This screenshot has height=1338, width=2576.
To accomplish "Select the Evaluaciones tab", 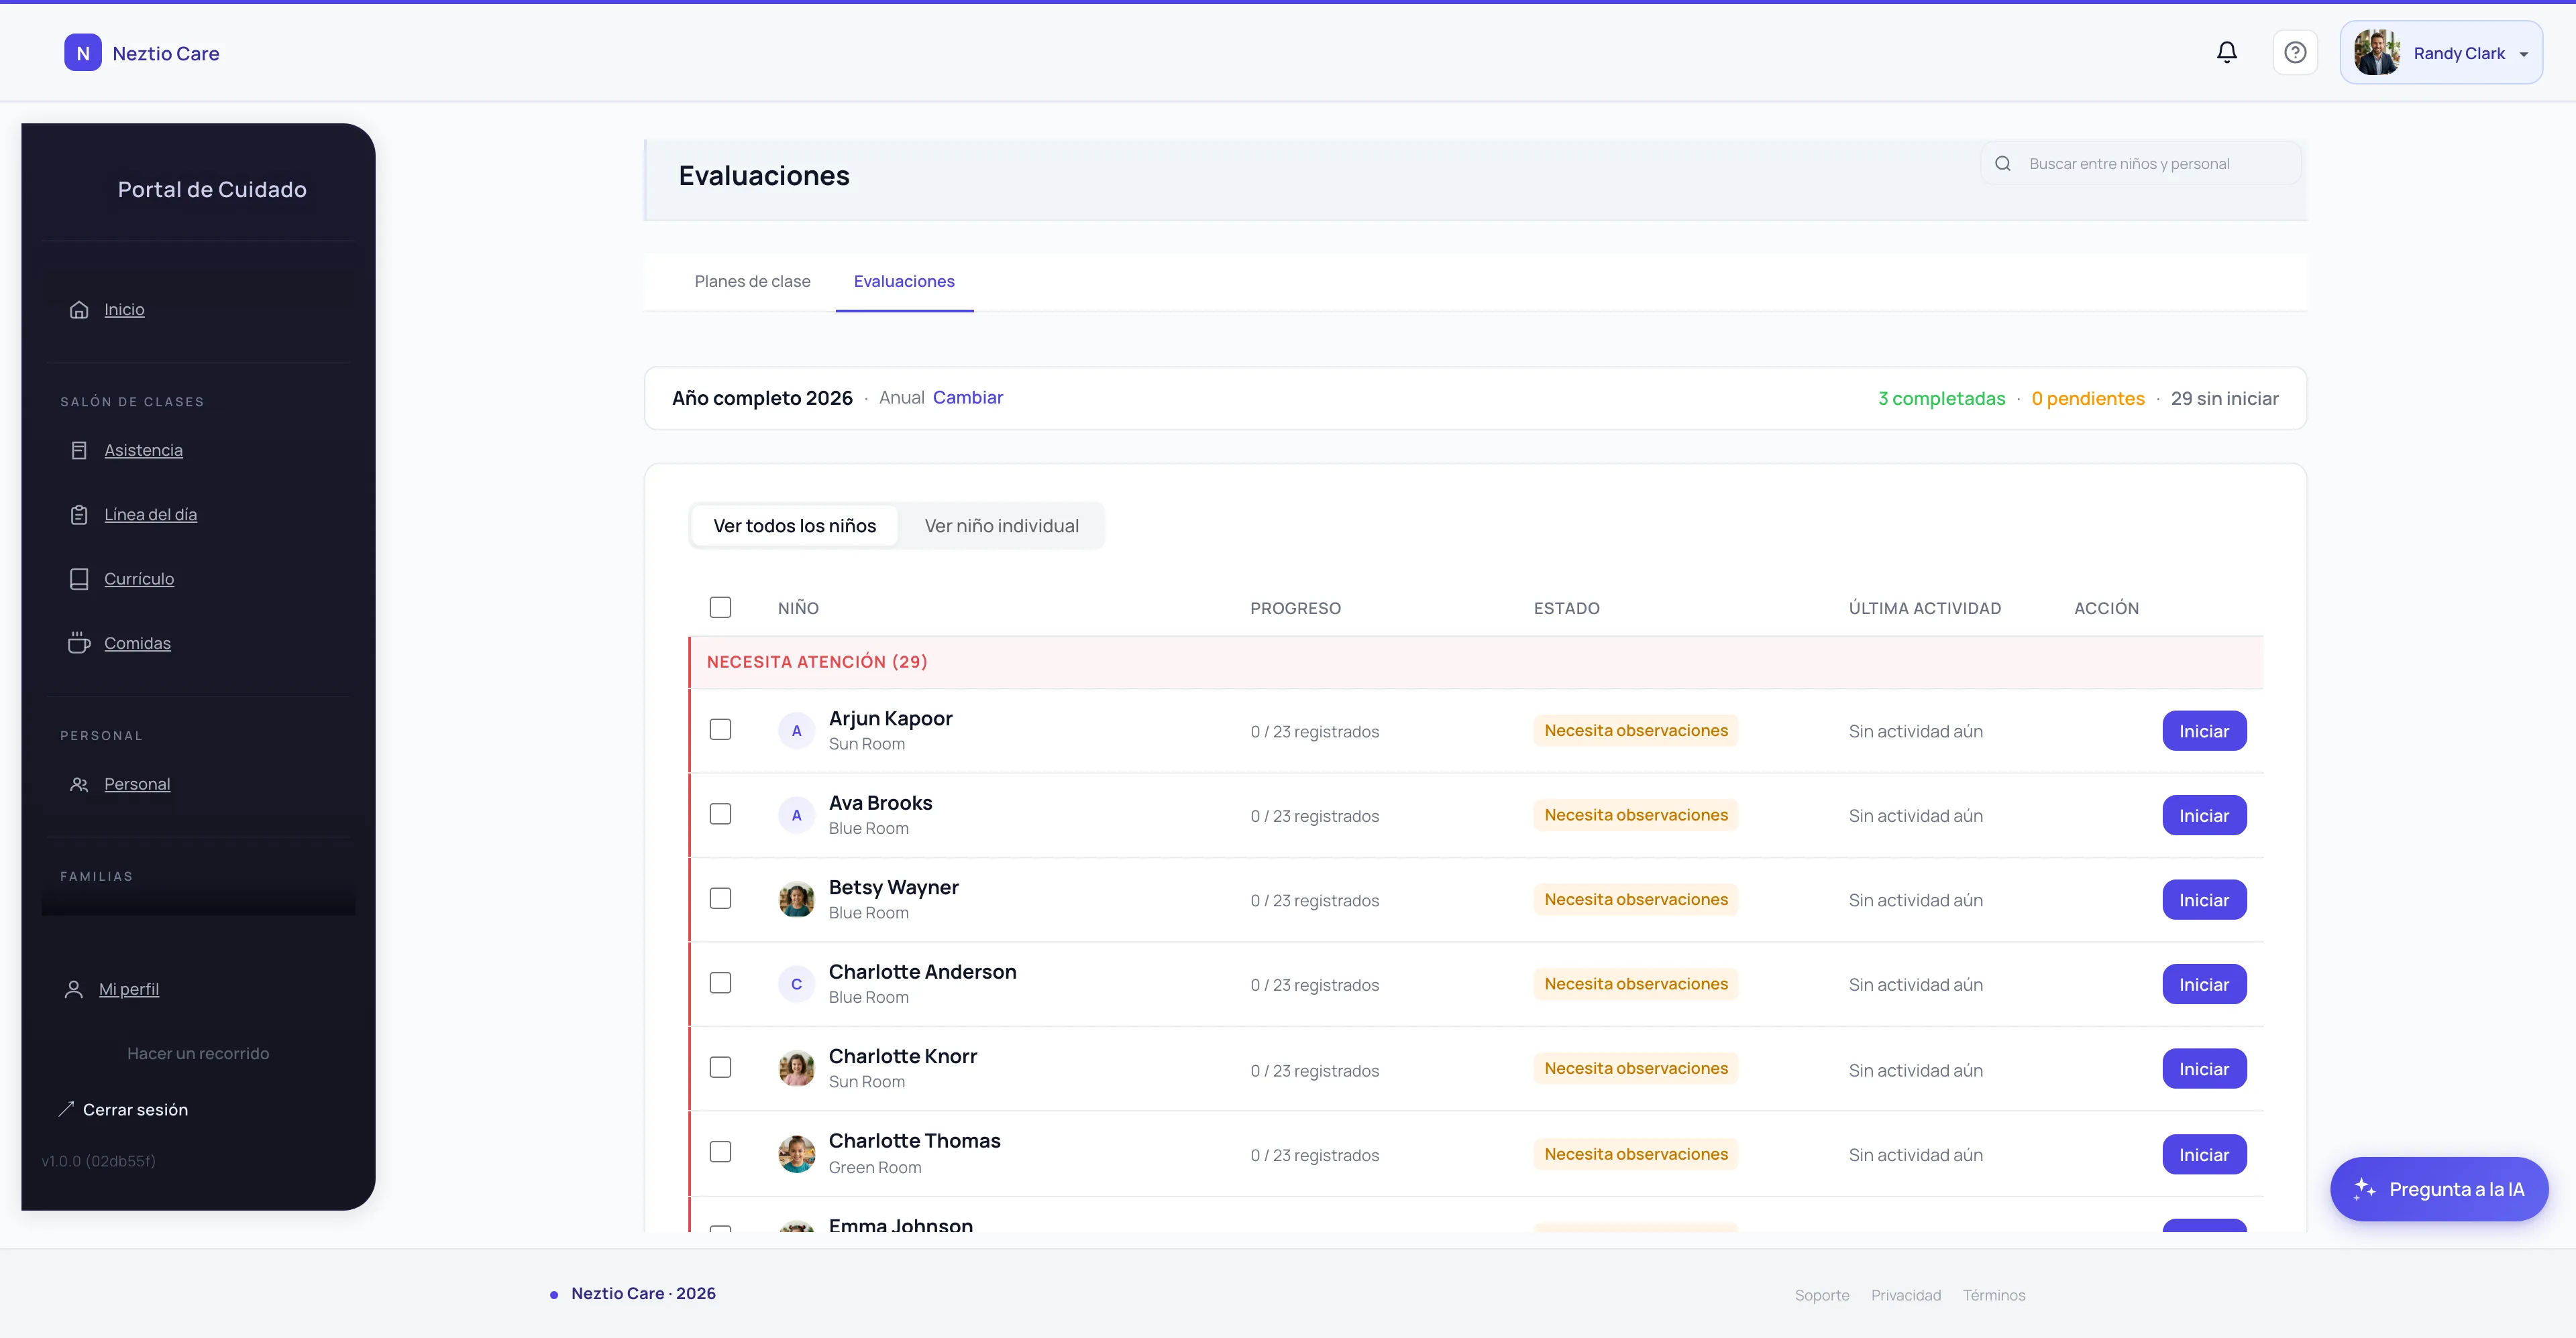I will [904, 282].
